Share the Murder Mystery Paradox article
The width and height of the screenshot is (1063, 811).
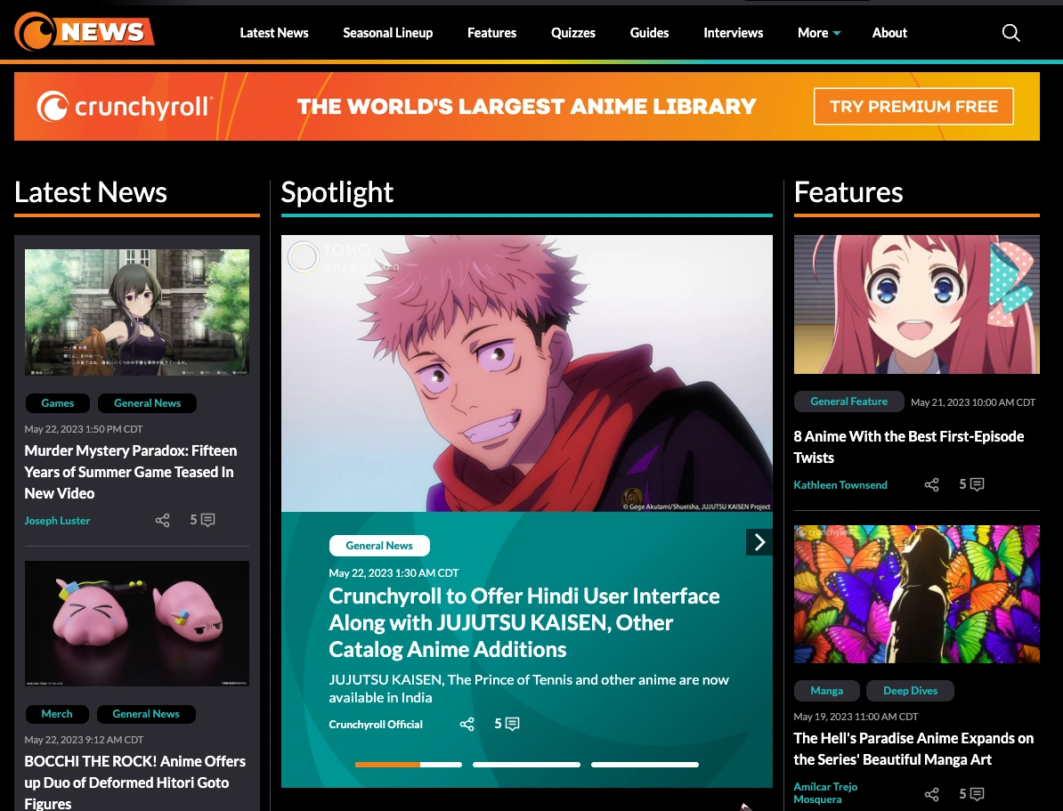coord(162,520)
